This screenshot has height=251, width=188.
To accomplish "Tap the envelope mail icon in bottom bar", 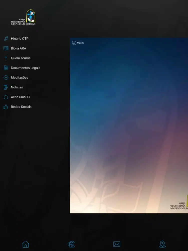I will tap(117, 244).
